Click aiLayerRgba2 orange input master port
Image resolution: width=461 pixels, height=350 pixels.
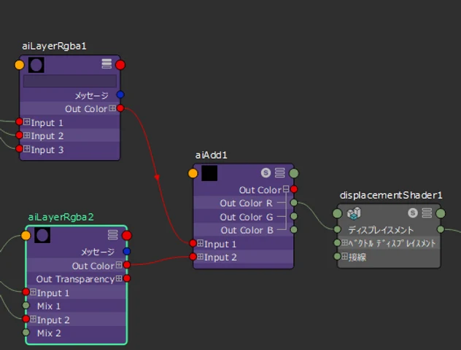(26, 235)
